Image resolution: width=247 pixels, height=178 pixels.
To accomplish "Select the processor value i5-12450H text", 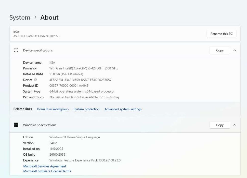I will [x=95, y=68].
